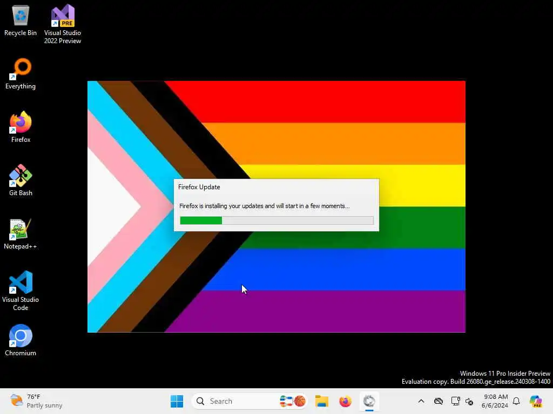Open the Copilot Preview icon
The width and height of the screenshot is (553, 414).
tap(536, 401)
